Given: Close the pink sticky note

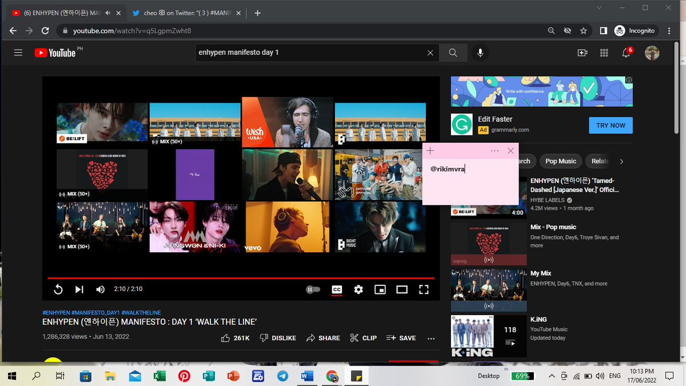Looking at the screenshot, I should click(x=511, y=150).
